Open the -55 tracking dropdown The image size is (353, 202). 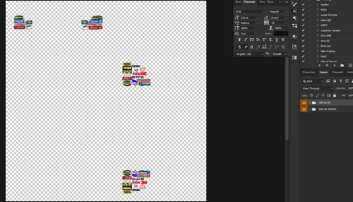coord(286,23)
